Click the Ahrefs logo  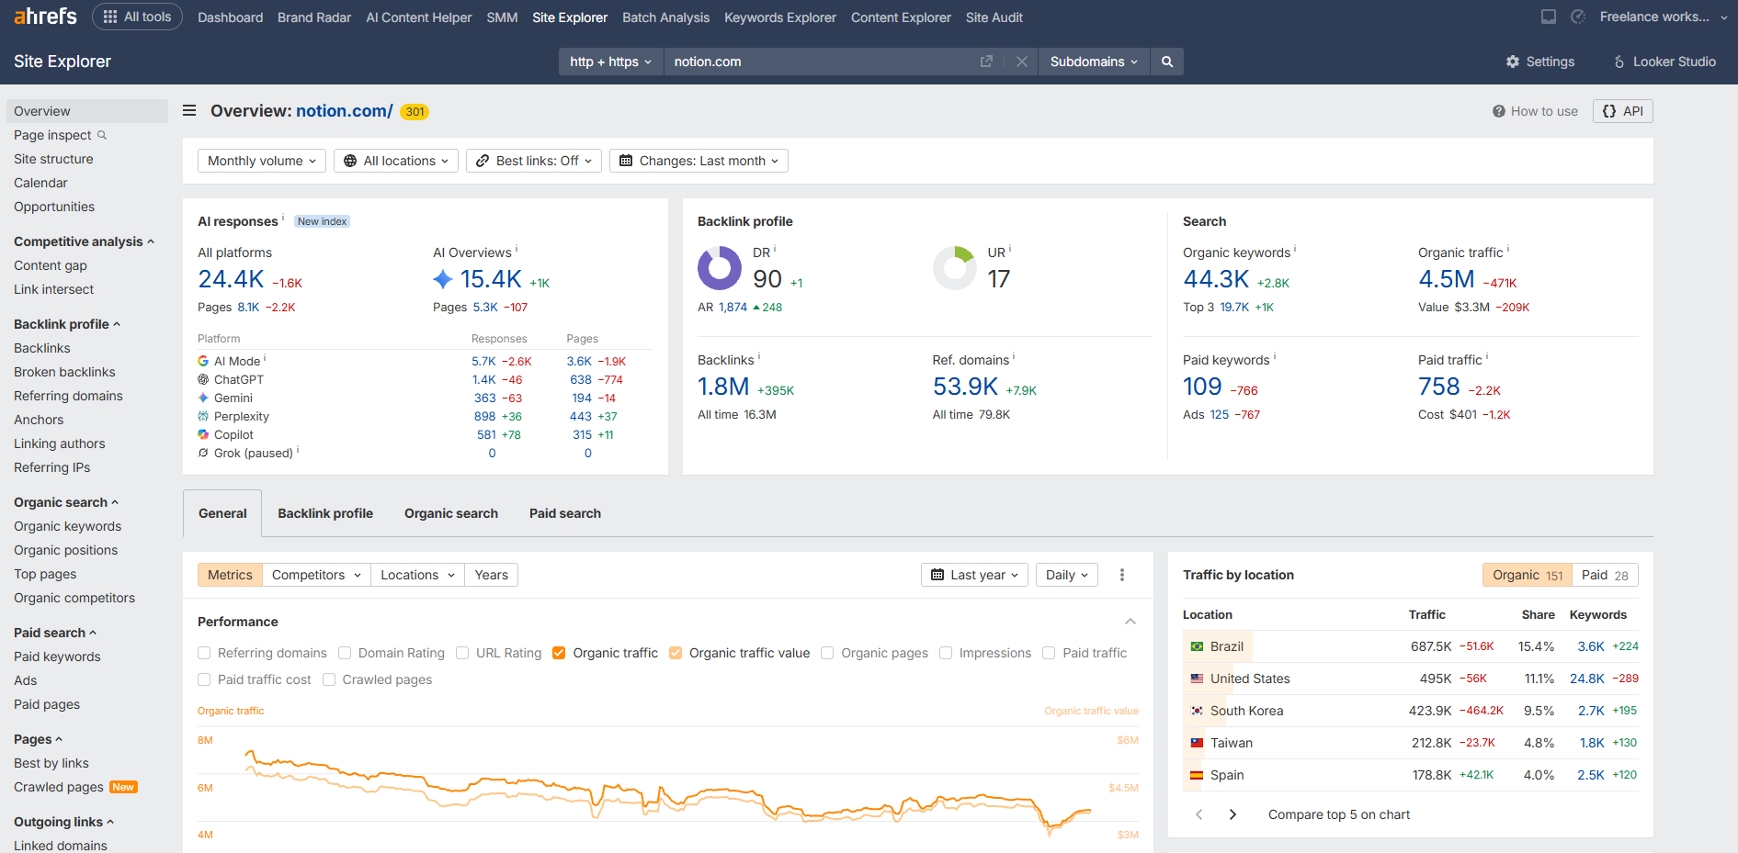(x=45, y=17)
